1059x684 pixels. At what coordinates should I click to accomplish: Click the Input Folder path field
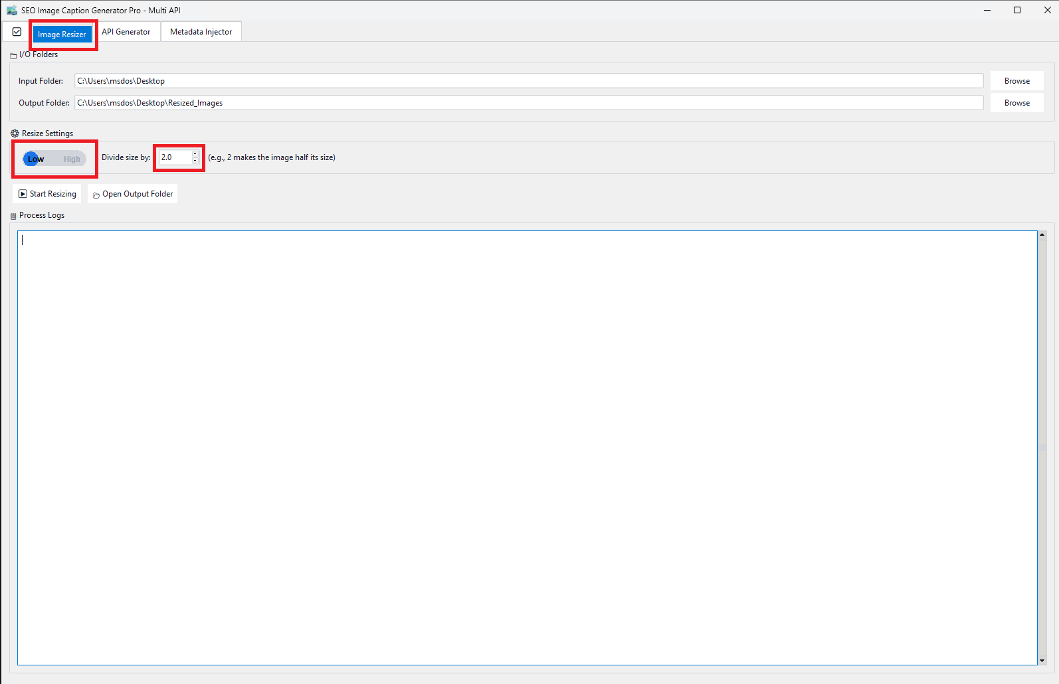pyautogui.click(x=528, y=81)
